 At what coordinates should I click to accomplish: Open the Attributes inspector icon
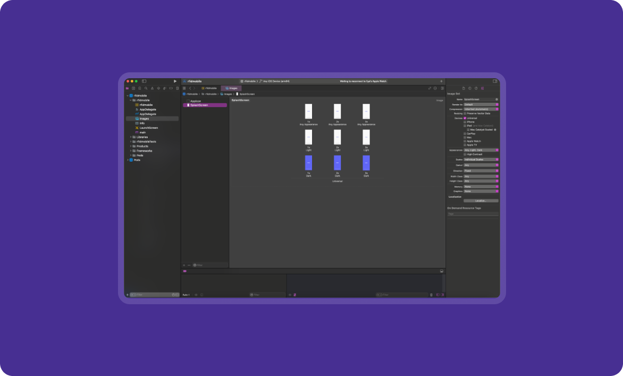click(482, 88)
